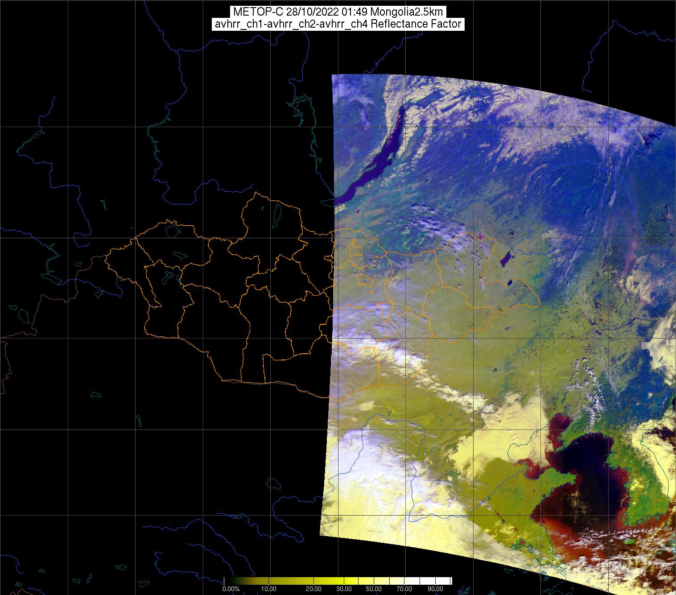Click the 'avhrr_ch1-avhrr_ch2-avhrr_ch4 Reflectance Factor' label
676x595 pixels.
click(338, 24)
